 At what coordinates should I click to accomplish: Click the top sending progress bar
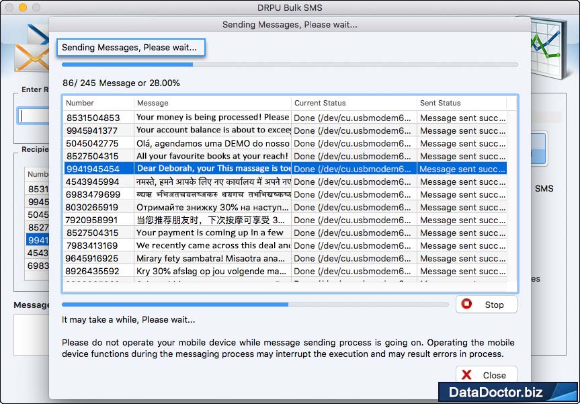(290, 65)
